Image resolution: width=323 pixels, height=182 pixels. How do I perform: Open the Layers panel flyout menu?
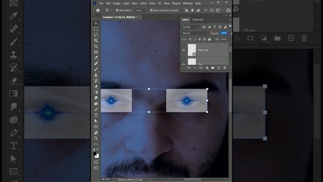pyautogui.click(x=230, y=20)
